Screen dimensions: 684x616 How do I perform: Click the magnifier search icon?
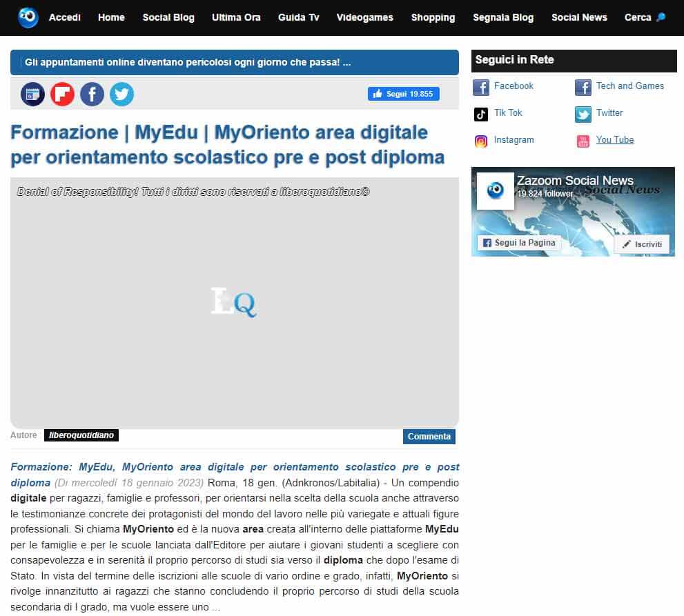[661, 17]
